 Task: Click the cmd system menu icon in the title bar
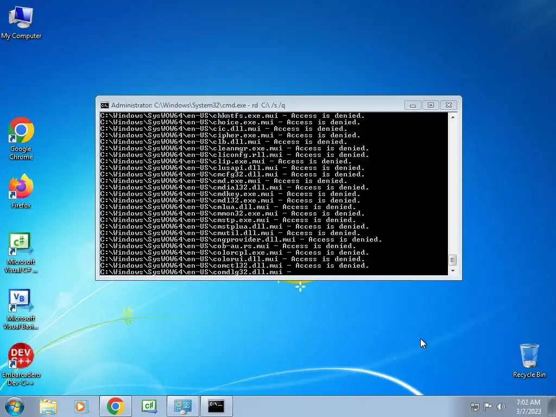click(105, 105)
